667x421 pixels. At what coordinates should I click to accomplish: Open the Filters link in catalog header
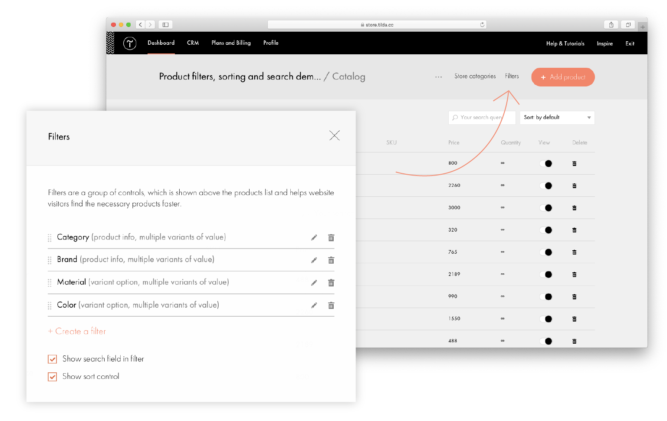point(512,76)
